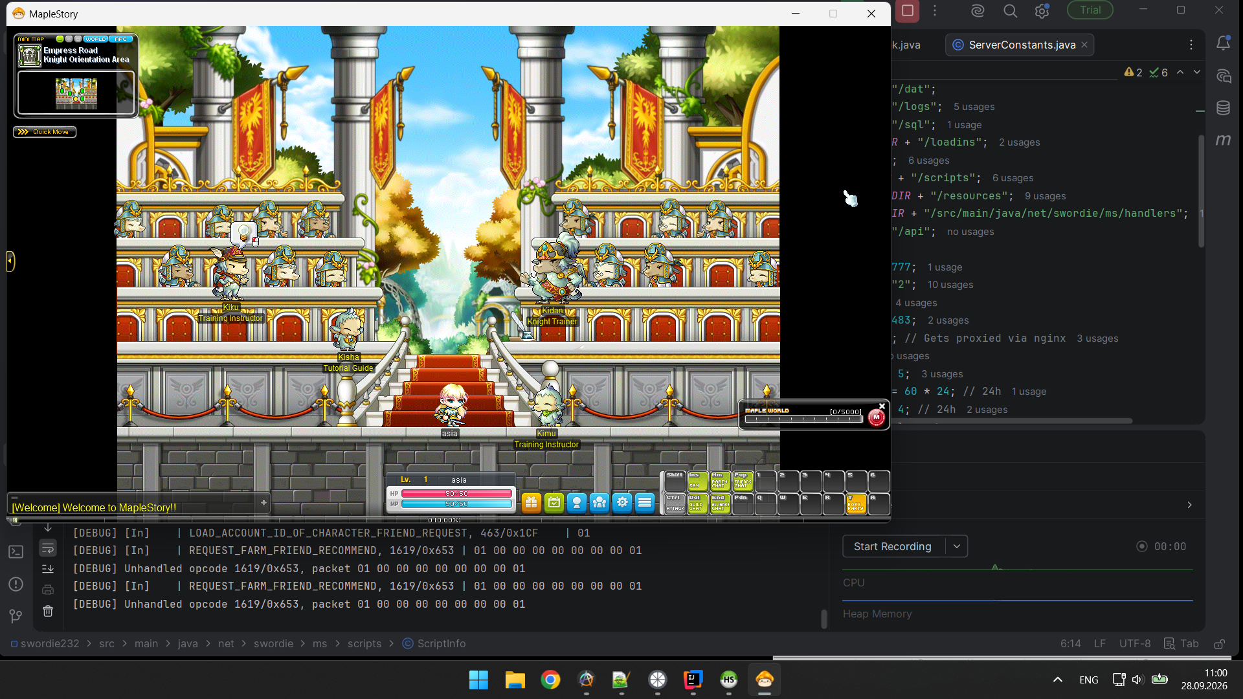The height and width of the screenshot is (699, 1243).
Task: Open the blue hamburger menu icon
Action: pyautogui.click(x=645, y=503)
